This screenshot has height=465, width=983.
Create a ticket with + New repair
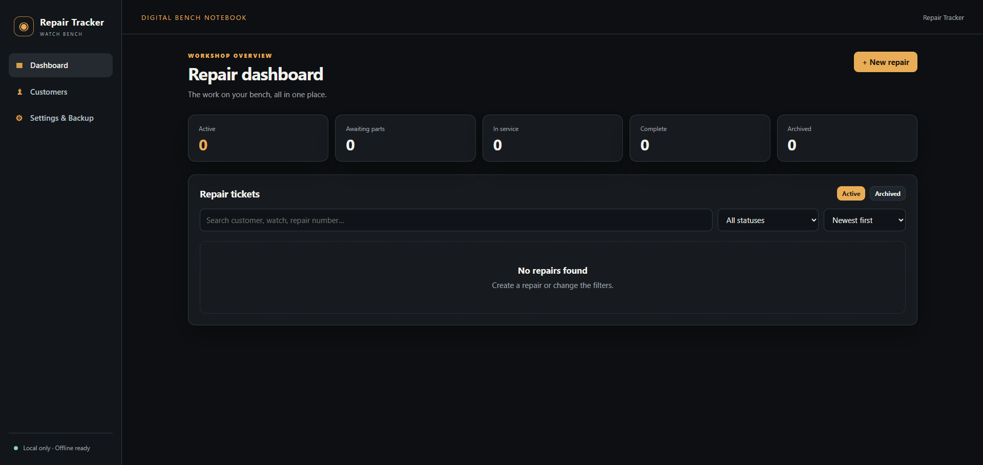pos(885,62)
